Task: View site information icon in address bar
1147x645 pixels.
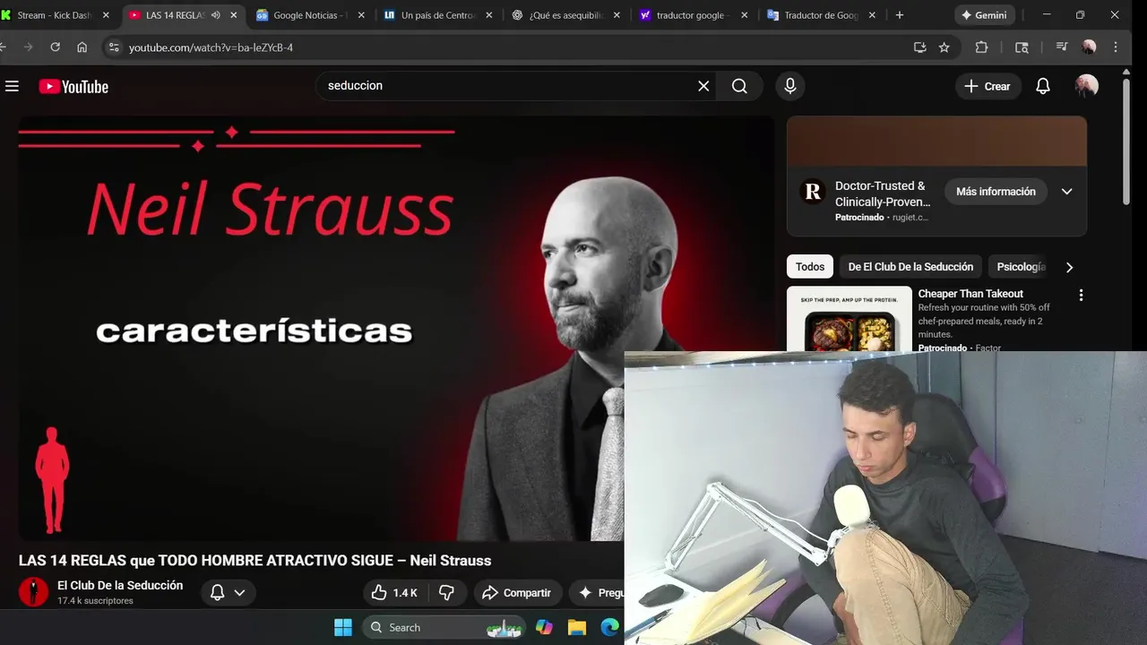Action: coord(113,47)
